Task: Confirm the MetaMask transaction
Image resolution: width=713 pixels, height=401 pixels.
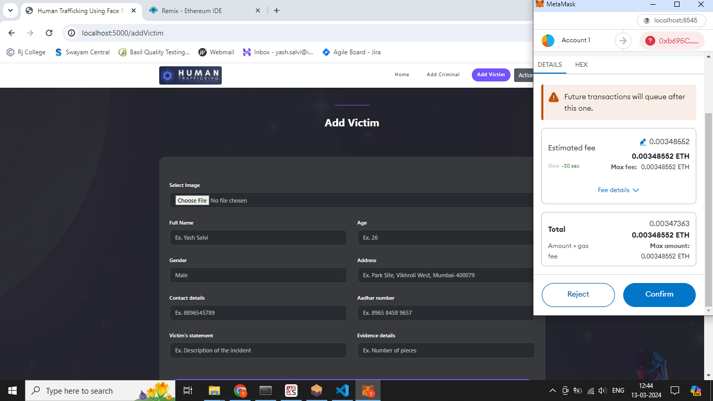Action: [x=659, y=294]
